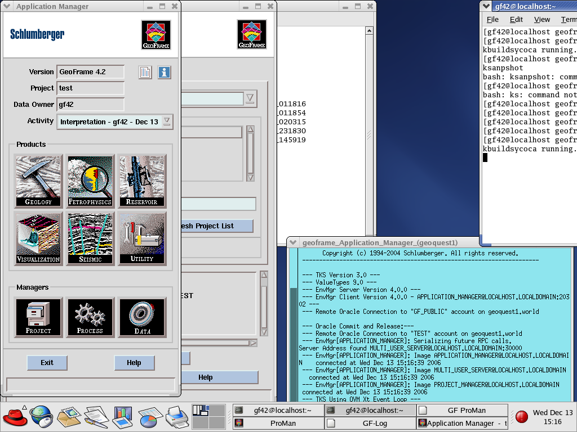Click the Version field showing GeoFrame 4.2

pyautogui.click(x=91, y=72)
